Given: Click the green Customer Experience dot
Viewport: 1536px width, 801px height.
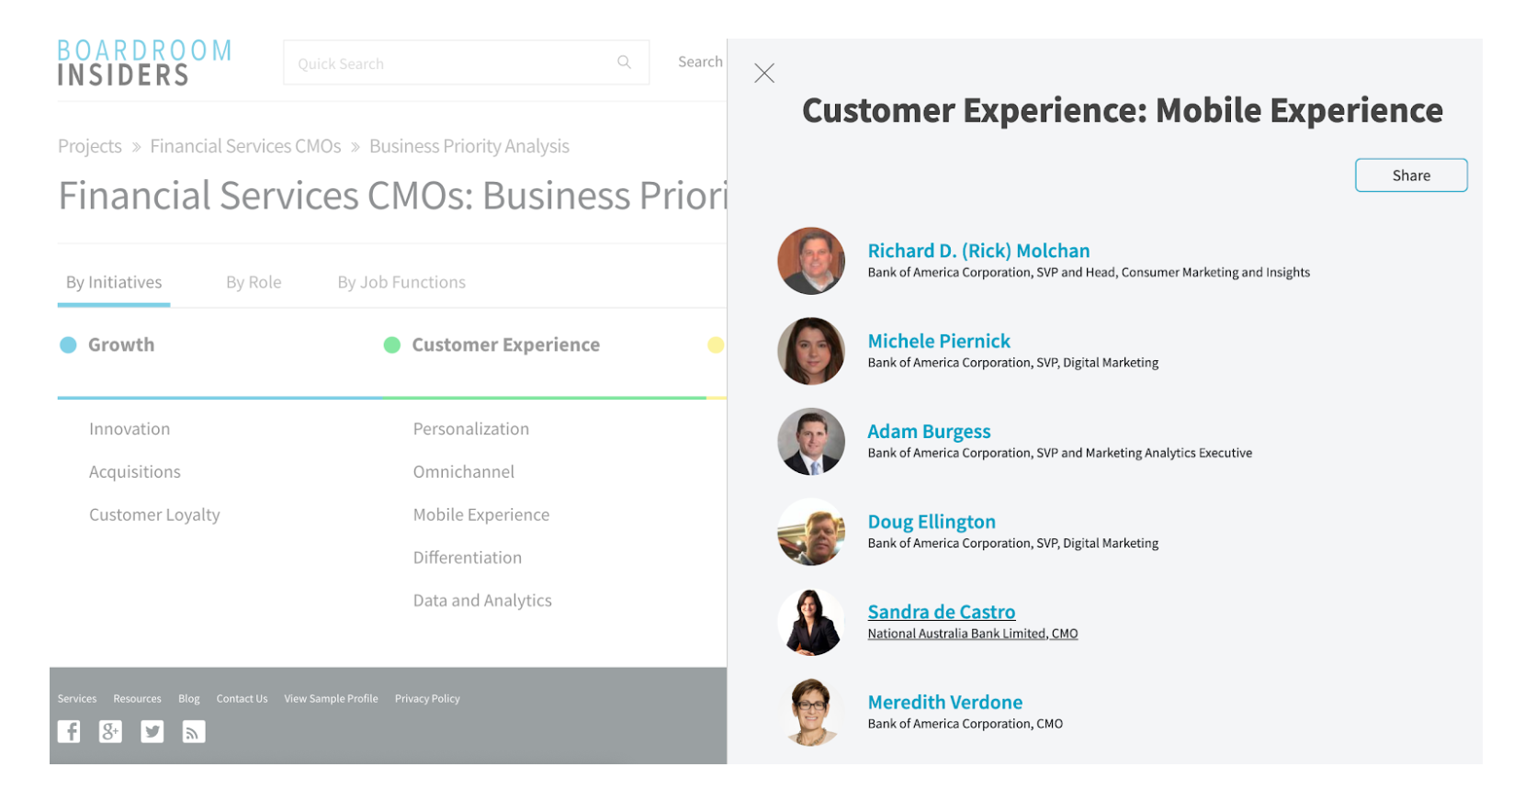Looking at the screenshot, I should pyautogui.click(x=392, y=345).
